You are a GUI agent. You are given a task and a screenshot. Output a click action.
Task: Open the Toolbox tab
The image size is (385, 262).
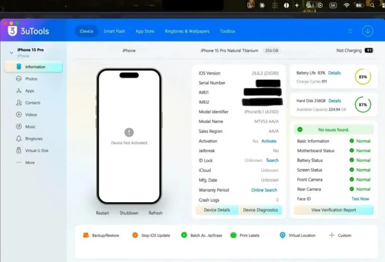(228, 31)
